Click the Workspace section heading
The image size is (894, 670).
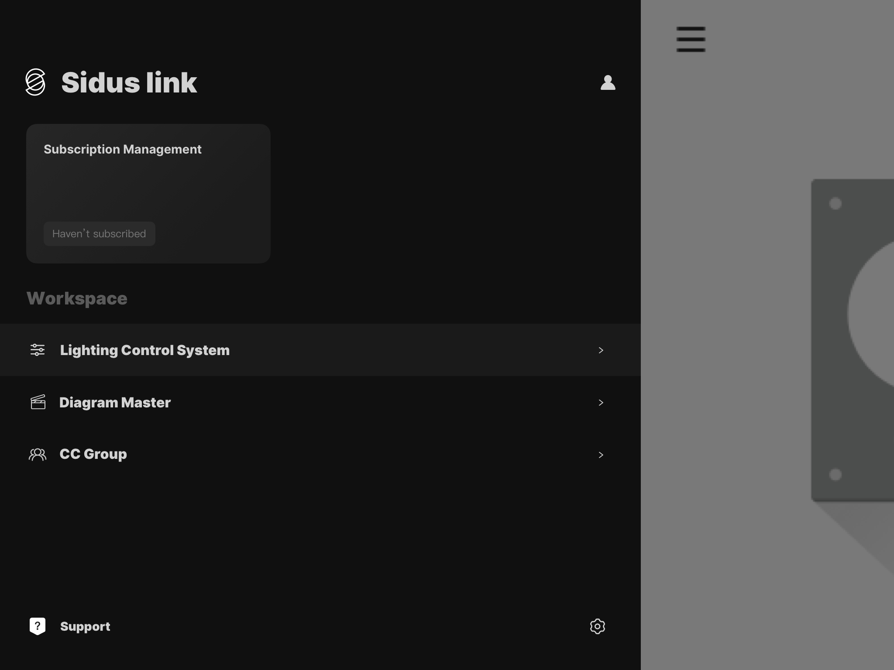pyautogui.click(x=77, y=298)
